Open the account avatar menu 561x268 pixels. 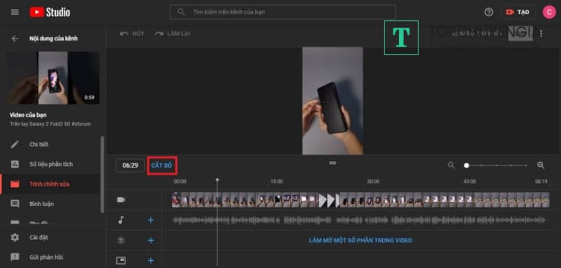pyautogui.click(x=549, y=12)
